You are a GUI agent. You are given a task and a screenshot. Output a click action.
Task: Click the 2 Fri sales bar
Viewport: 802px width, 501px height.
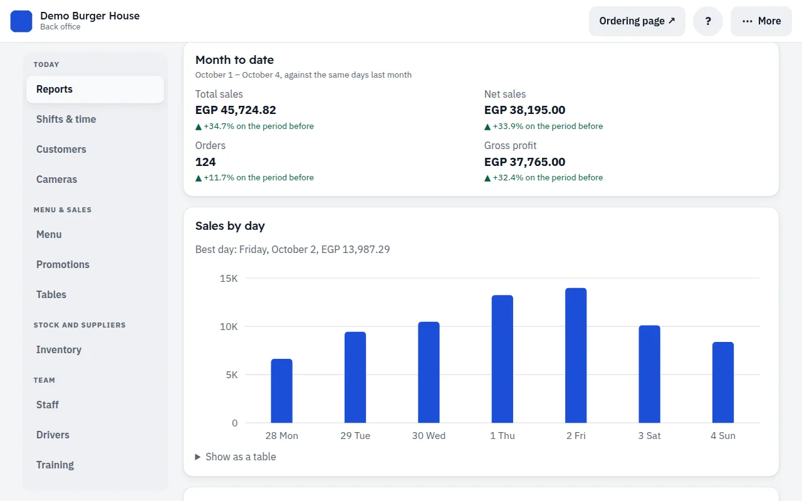(x=576, y=356)
